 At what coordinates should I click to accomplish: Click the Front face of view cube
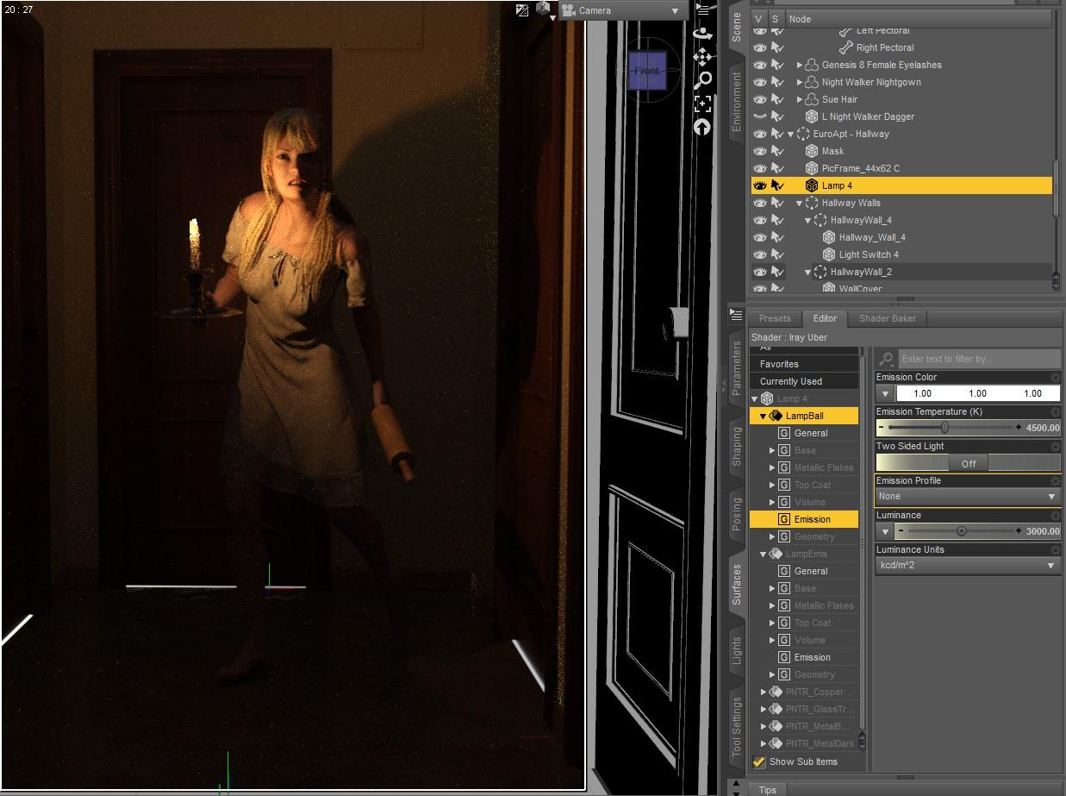coord(646,71)
